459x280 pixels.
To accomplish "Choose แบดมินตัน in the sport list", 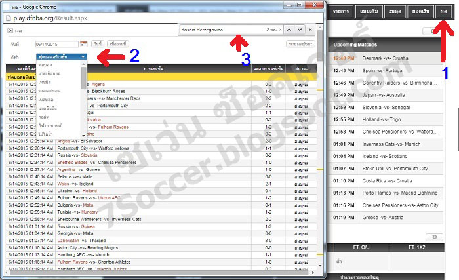I will point(47,108).
